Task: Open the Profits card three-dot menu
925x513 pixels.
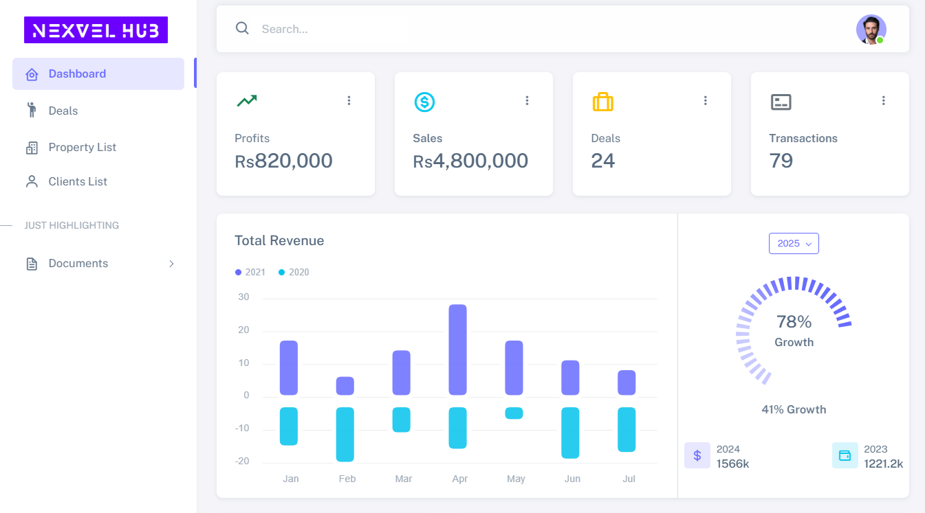Action: [x=349, y=101]
